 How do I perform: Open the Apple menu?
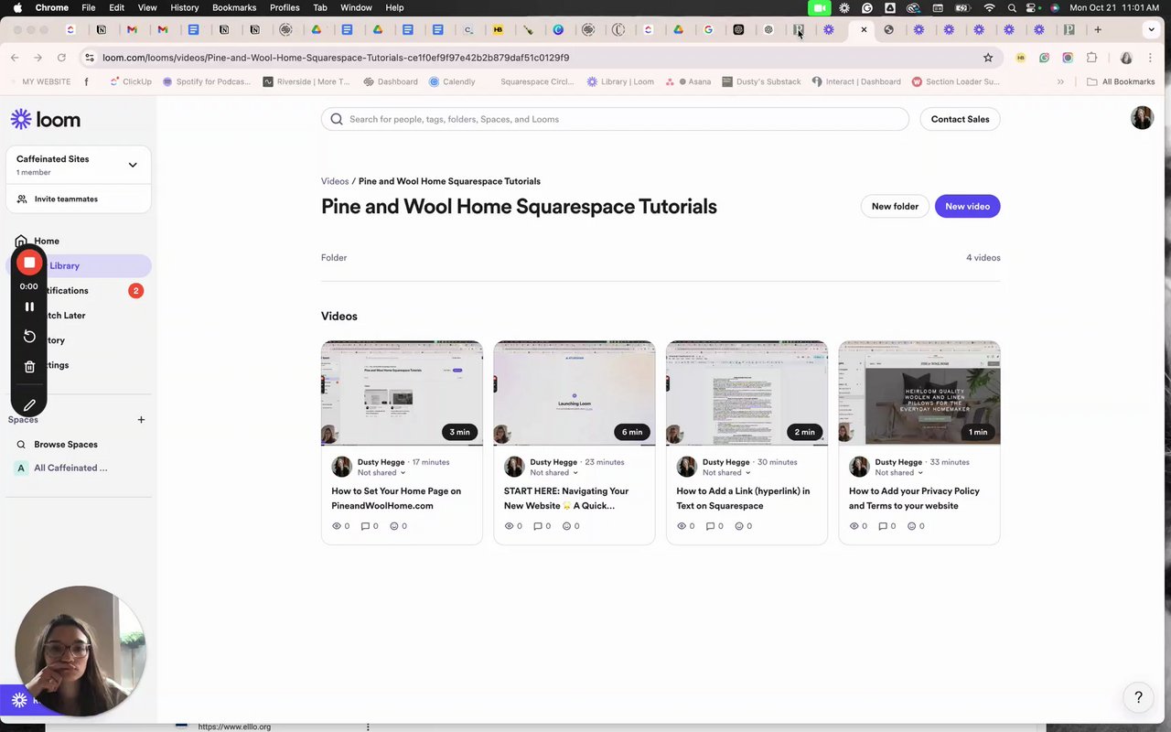click(17, 7)
